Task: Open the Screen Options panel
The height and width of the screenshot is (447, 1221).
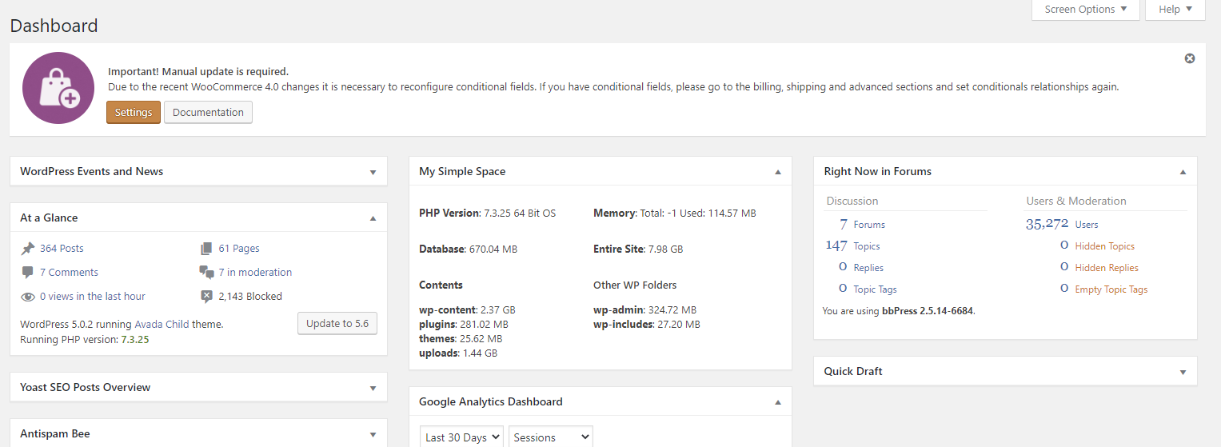Action: [1086, 10]
